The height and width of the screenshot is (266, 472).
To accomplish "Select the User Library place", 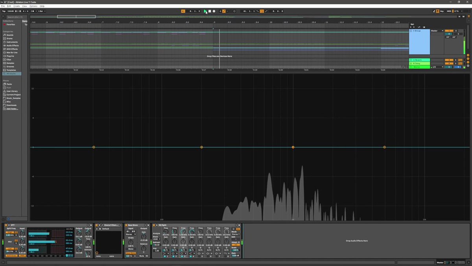I will (x=12, y=91).
